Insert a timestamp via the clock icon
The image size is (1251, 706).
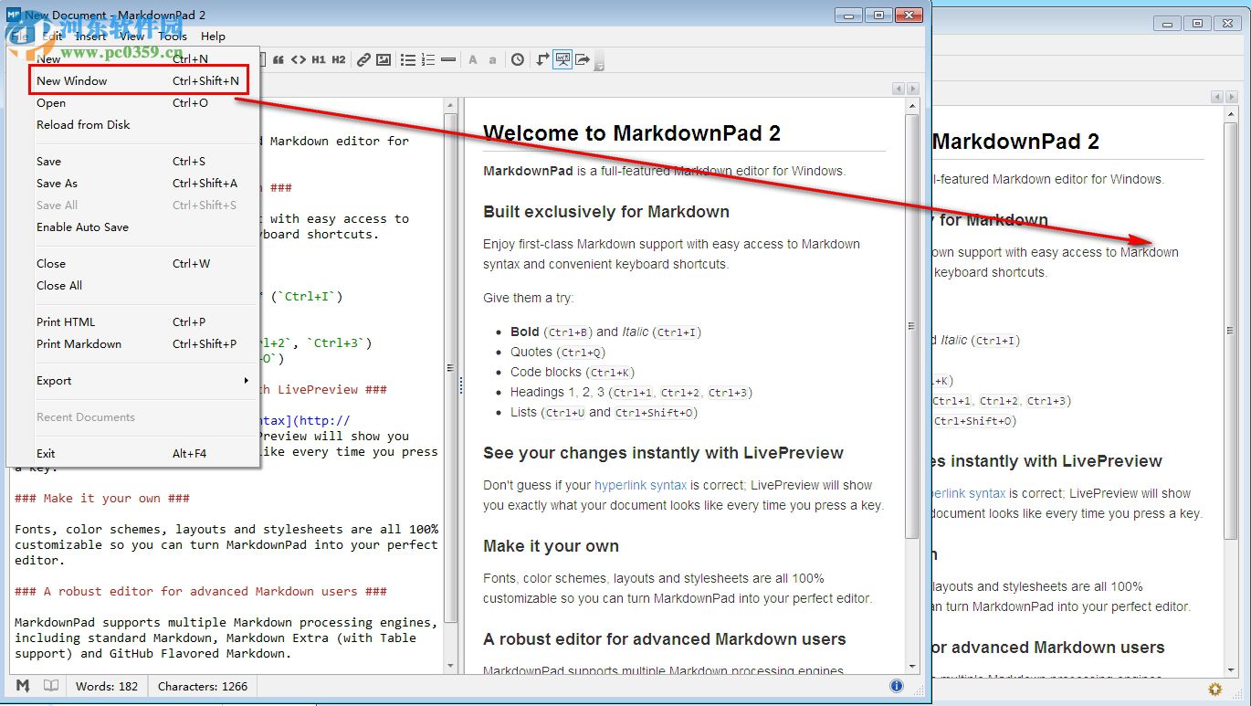pyautogui.click(x=517, y=59)
